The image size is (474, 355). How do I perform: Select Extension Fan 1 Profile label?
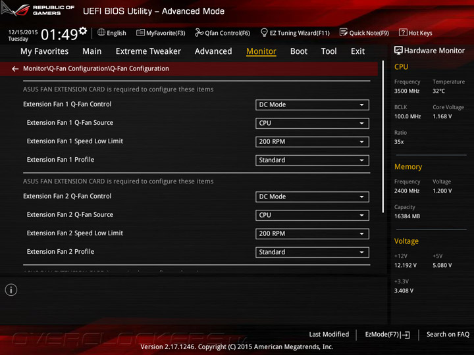tap(61, 159)
